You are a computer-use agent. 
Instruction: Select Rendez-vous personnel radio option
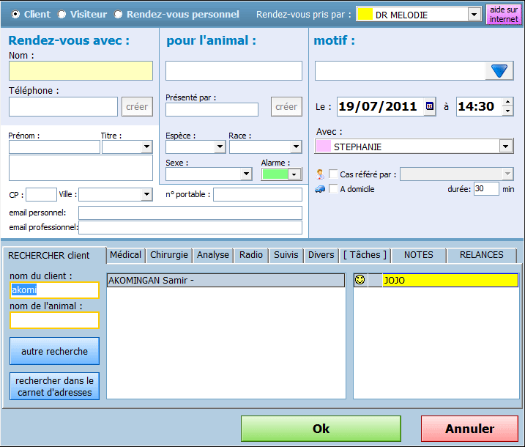[118, 14]
